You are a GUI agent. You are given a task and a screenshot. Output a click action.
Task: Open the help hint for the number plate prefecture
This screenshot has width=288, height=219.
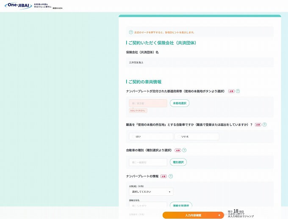238,91
